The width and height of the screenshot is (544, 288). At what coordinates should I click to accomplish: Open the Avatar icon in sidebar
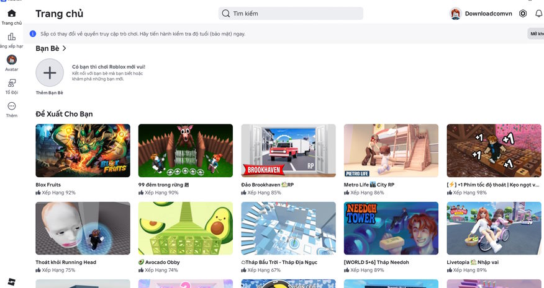tap(11, 60)
